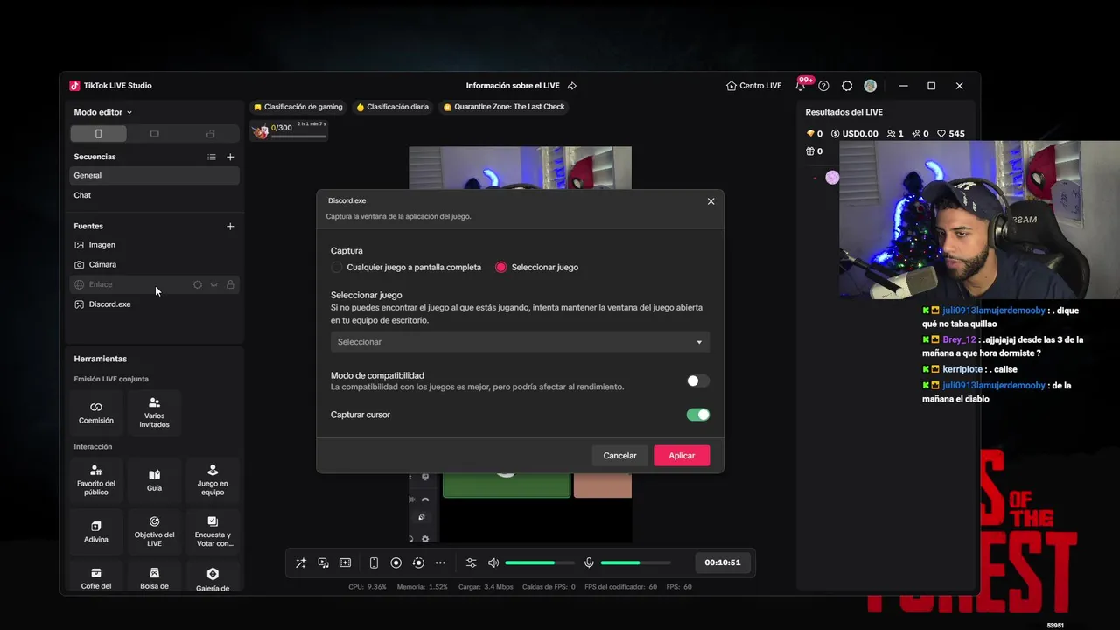Select the Discord.exe source

[x=154, y=304]
